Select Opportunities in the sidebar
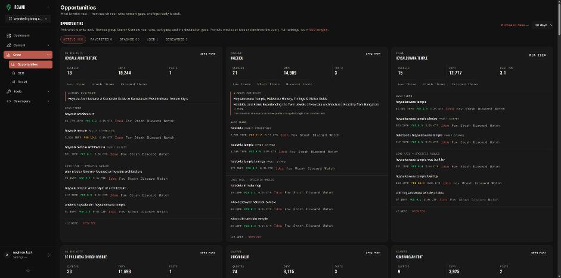The height and width of the screenshot is (278, 561). pos(31,64)
